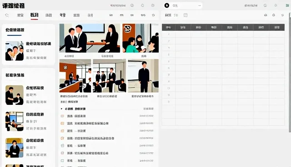Click the green icon in the top-right corner
The width and height of the screenshot is (291, 167).
pyautogui.click(x=287, y=5)
